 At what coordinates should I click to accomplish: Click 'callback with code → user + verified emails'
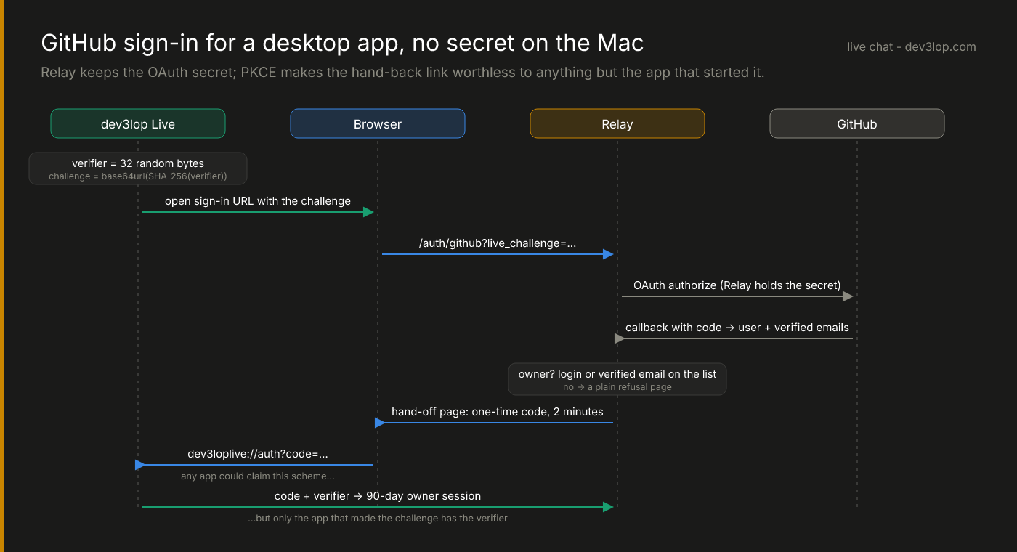[x=737, y=328]
